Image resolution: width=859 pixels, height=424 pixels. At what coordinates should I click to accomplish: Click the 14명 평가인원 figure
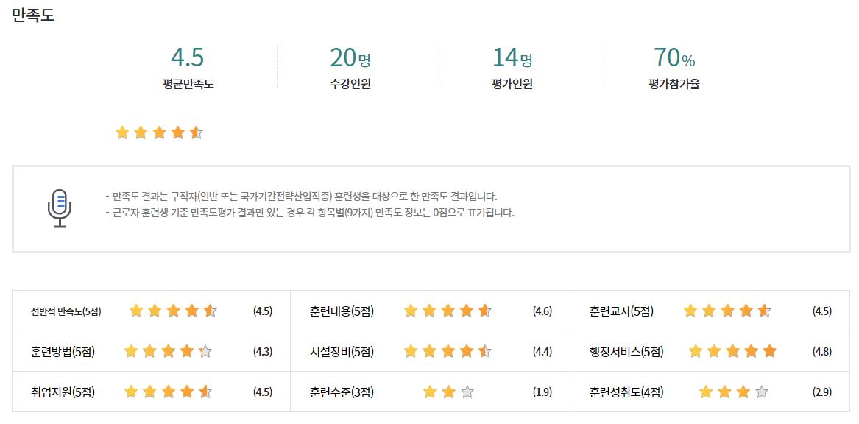click(512, 57)
